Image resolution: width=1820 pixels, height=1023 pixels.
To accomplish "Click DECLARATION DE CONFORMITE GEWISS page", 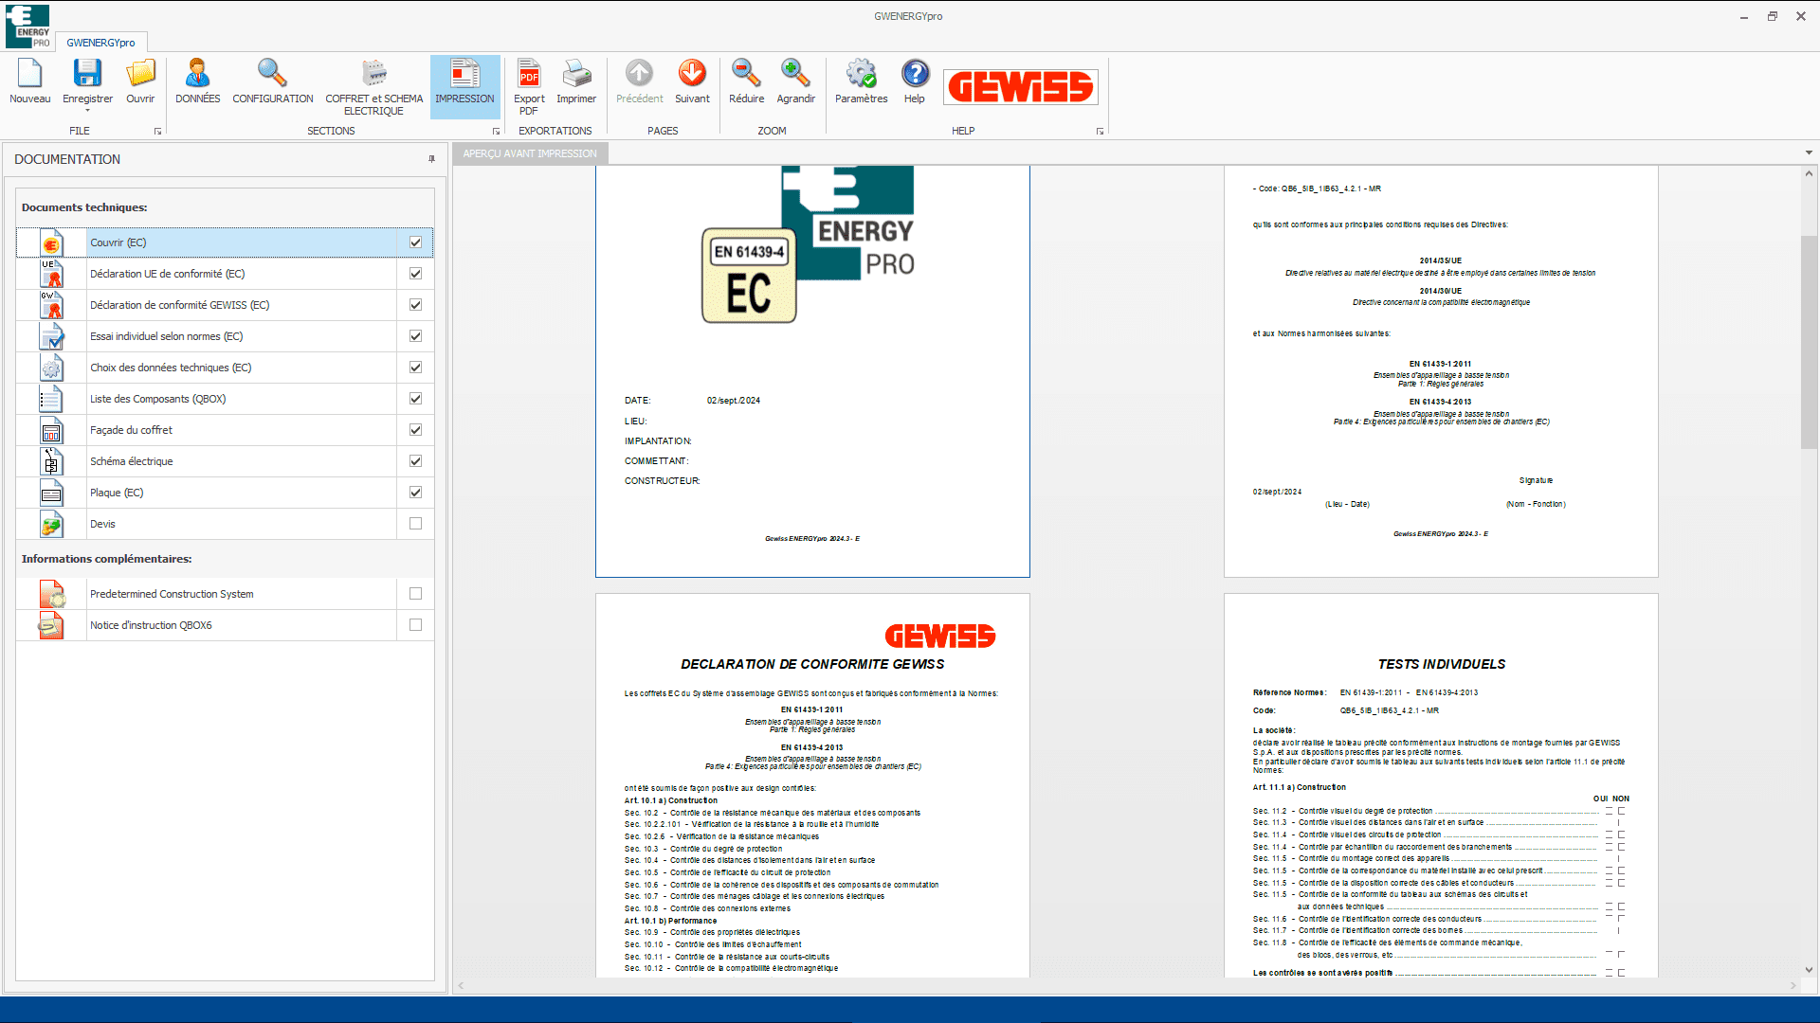I will pos(812,785).
